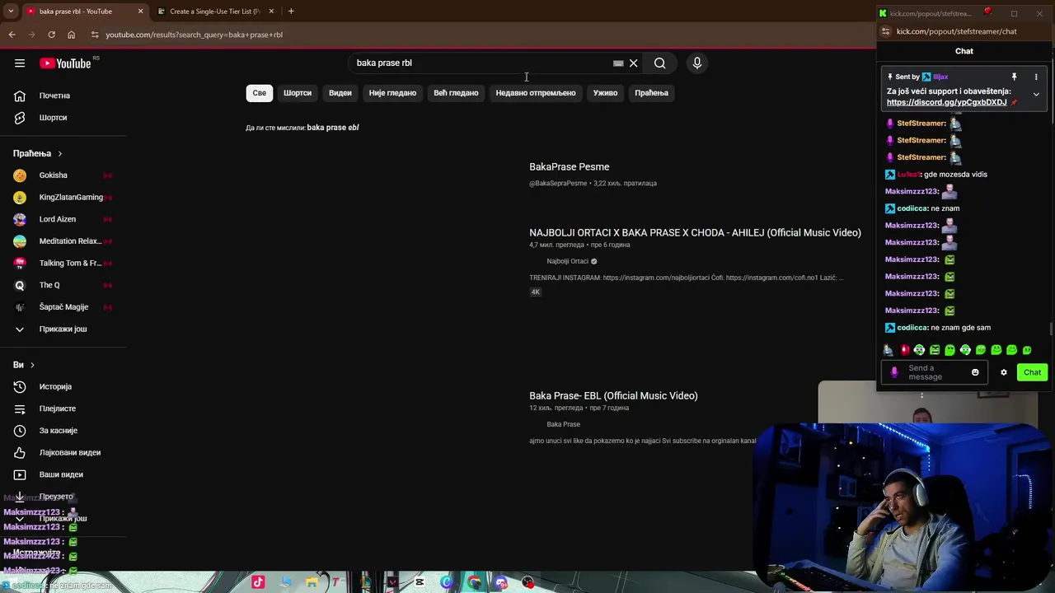Select the Шортси filter chip

click(x=298, y=93)
